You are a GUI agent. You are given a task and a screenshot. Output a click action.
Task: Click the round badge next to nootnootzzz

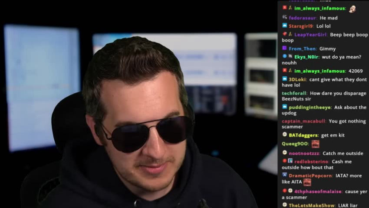click(x=284, y=153)
